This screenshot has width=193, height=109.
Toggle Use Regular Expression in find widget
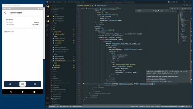(158, 11)
